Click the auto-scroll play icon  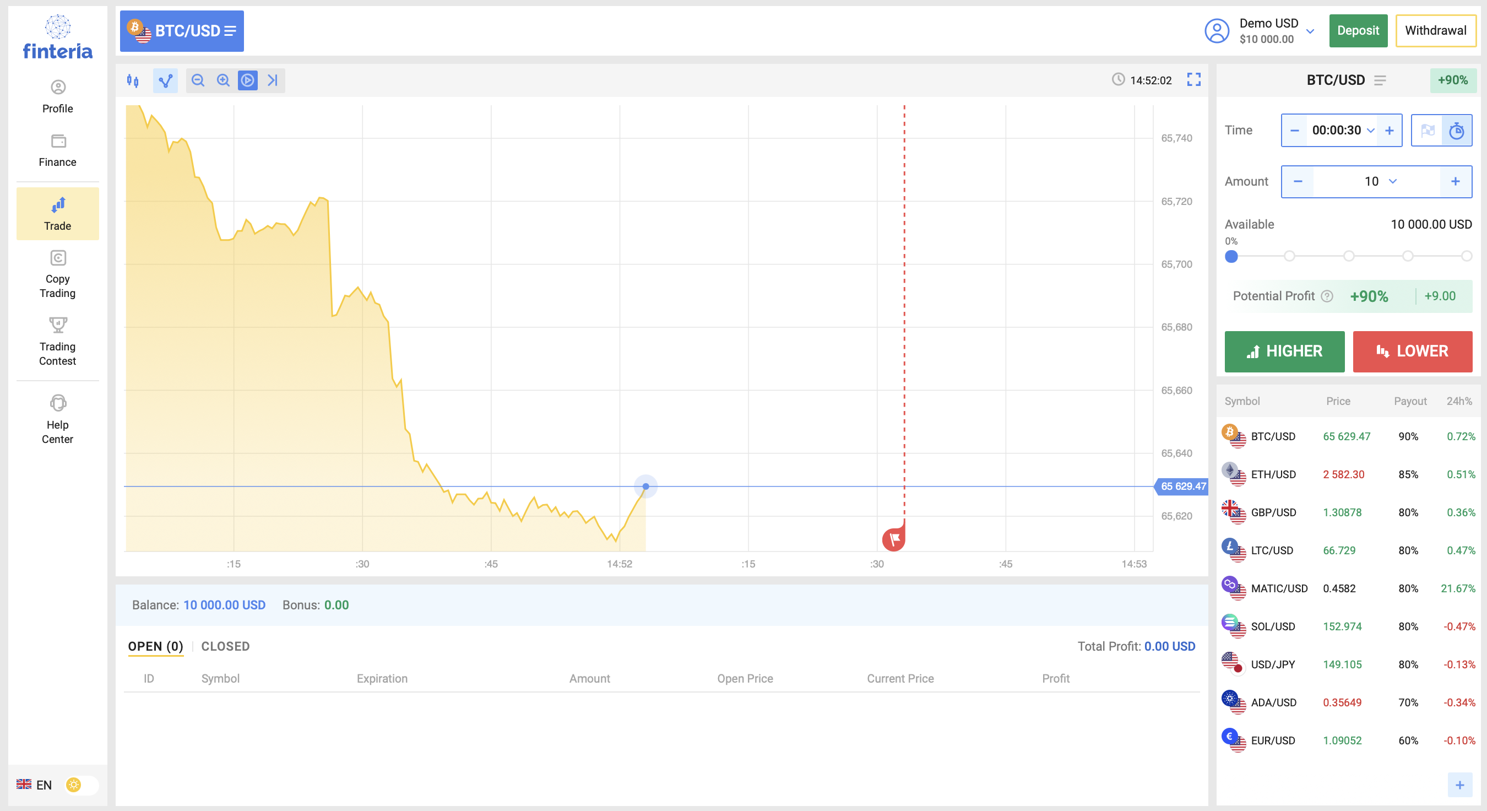click(x=248, y=80)
